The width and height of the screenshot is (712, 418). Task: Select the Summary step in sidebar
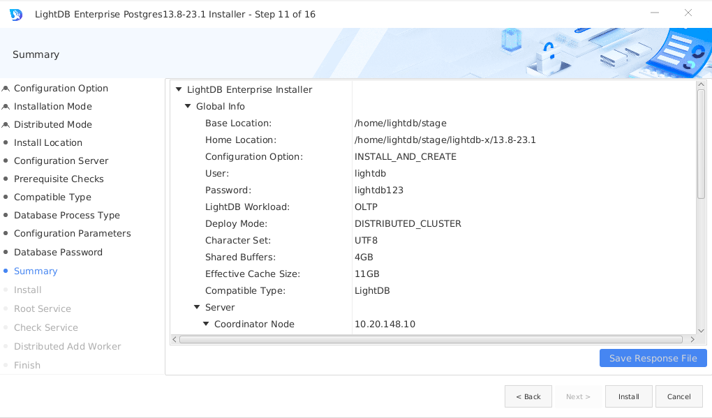click(x=36, y=271)
